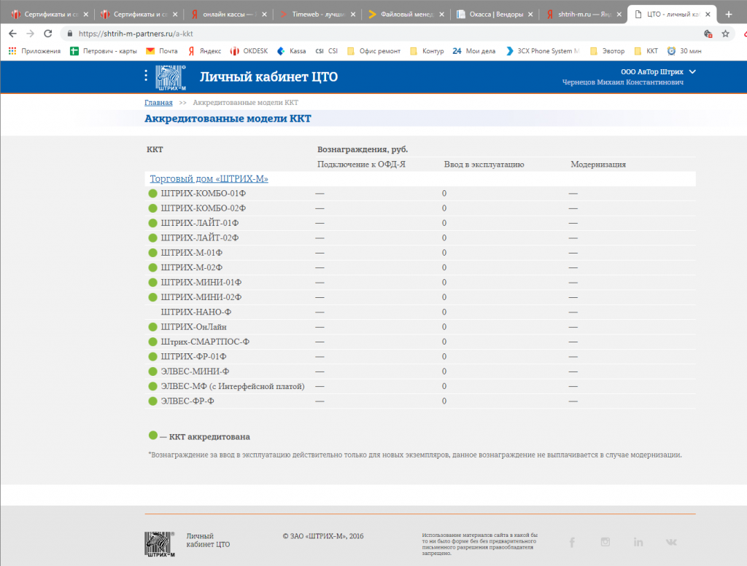Follow the Главная breadcrumb link
The height and width of the screenshot is (566, 747).
click(x=158, y=102)
